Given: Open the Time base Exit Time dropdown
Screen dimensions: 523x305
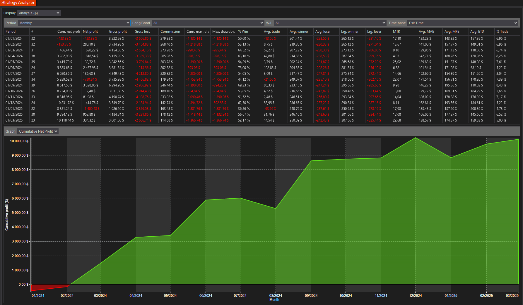Looking at the screenshot, I should click(x=463, y=23).
